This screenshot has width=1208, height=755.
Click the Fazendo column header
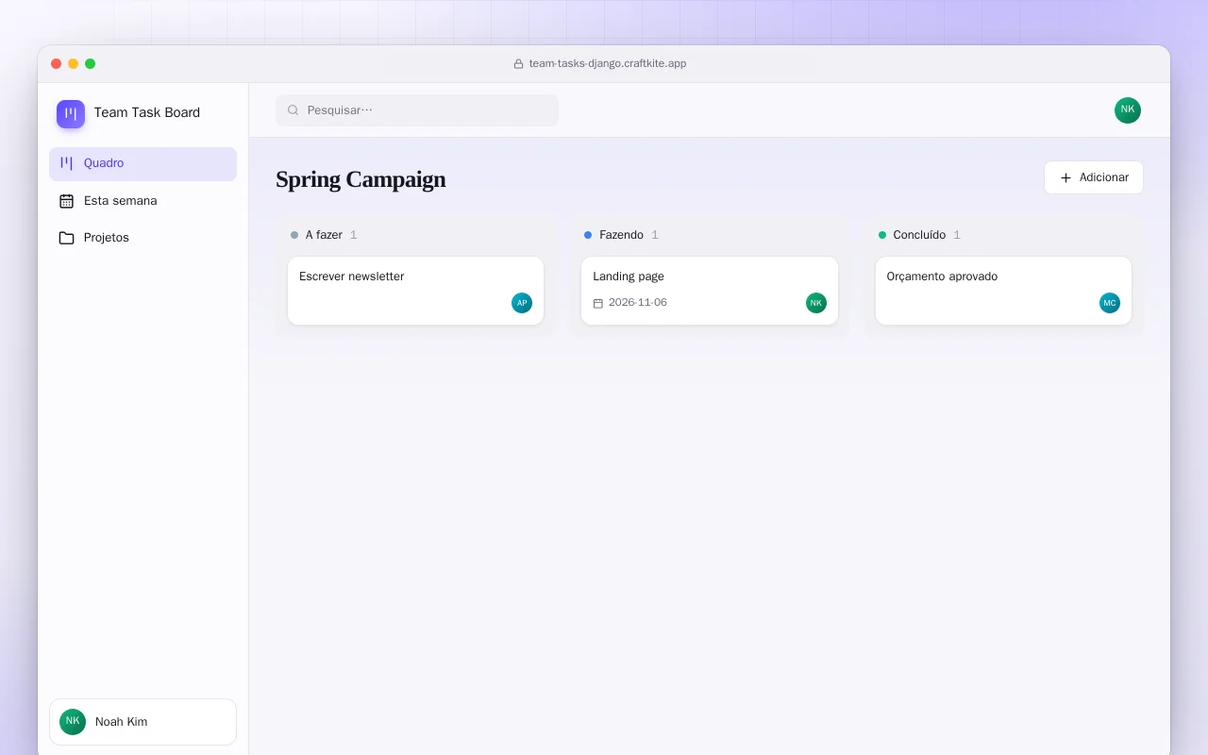click(621, 235)
